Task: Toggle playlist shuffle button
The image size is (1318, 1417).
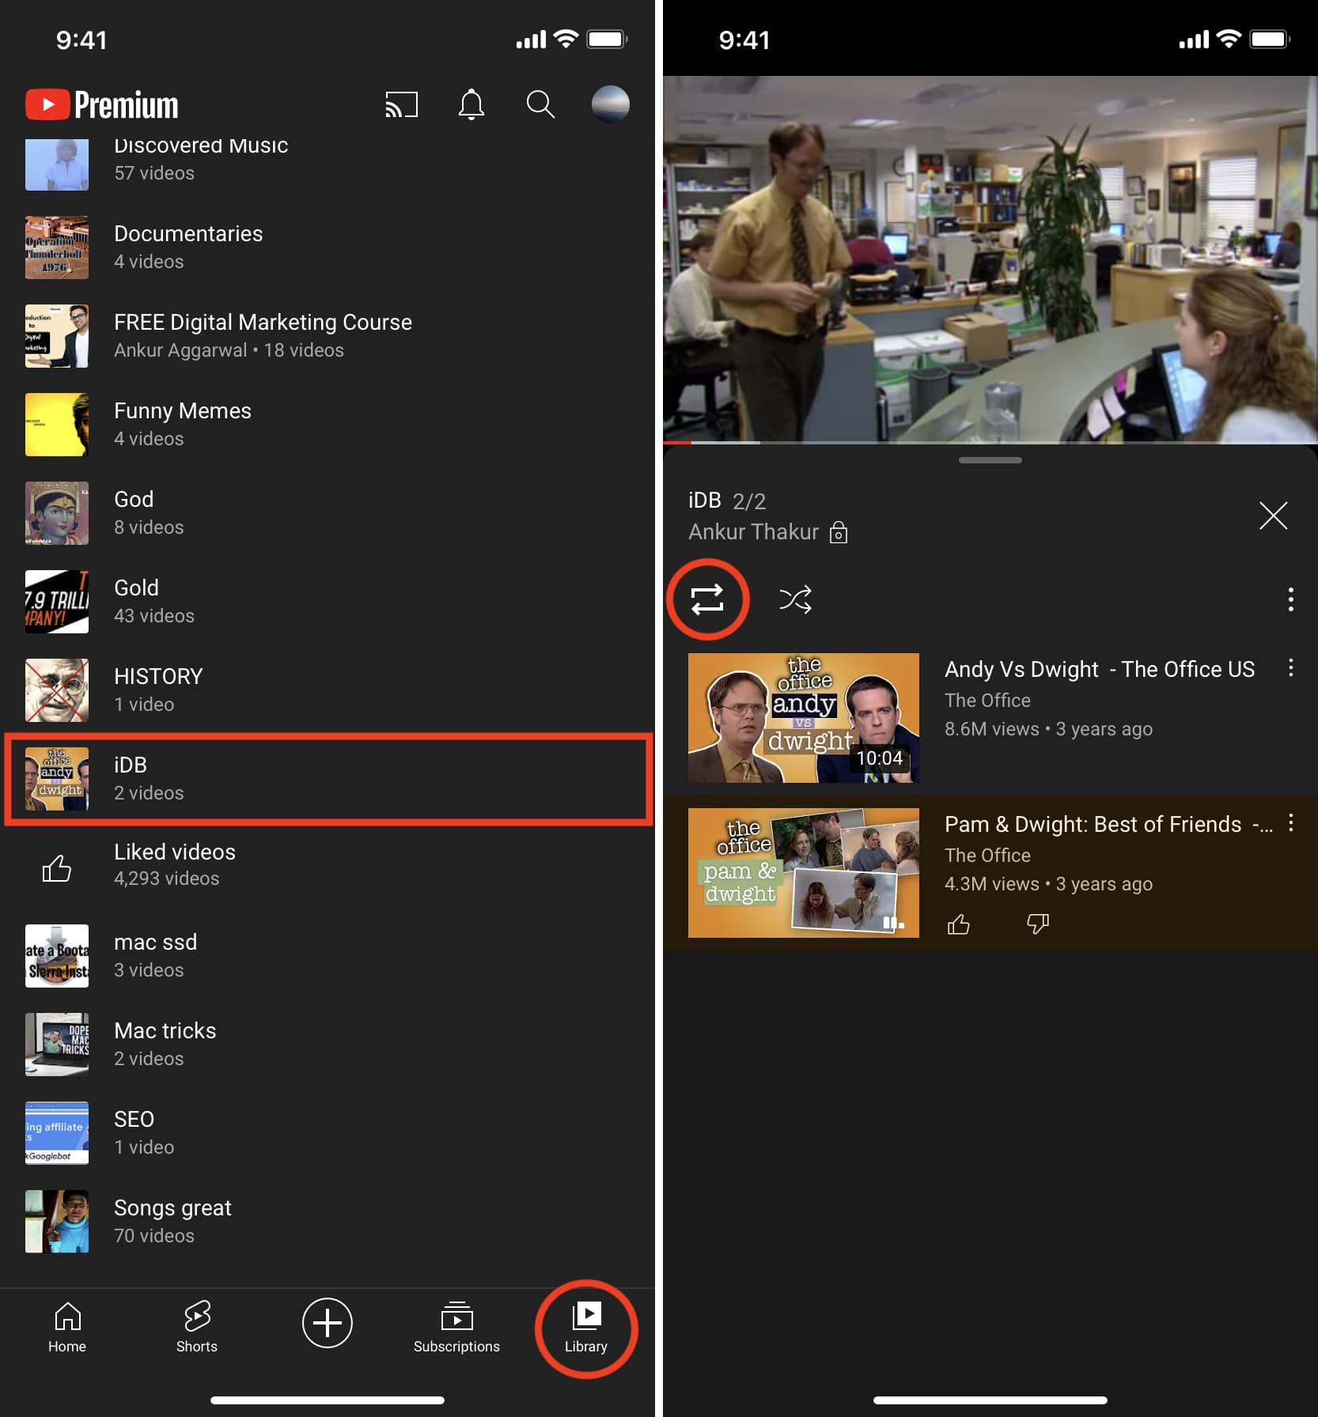Action: point(795,599)
